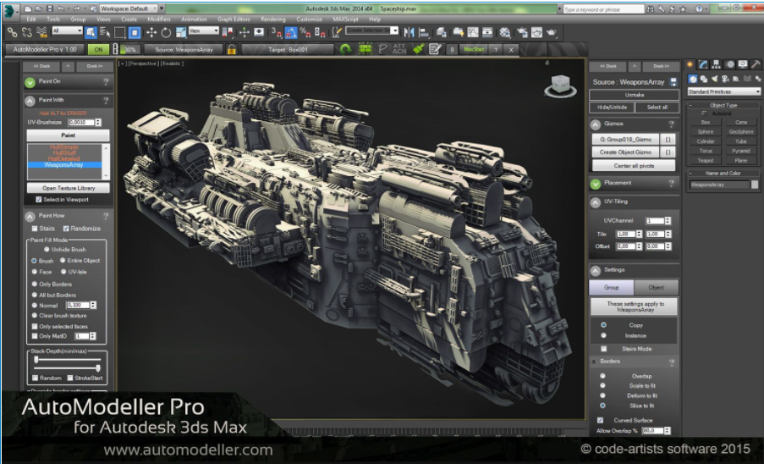Collapse the Paint How section

(30, 216)
